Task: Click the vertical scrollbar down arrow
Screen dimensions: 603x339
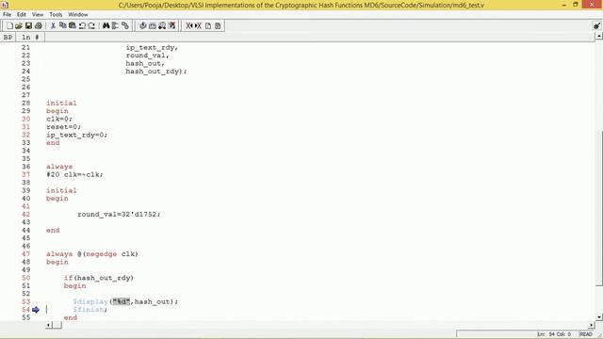Action: [599, 317]
